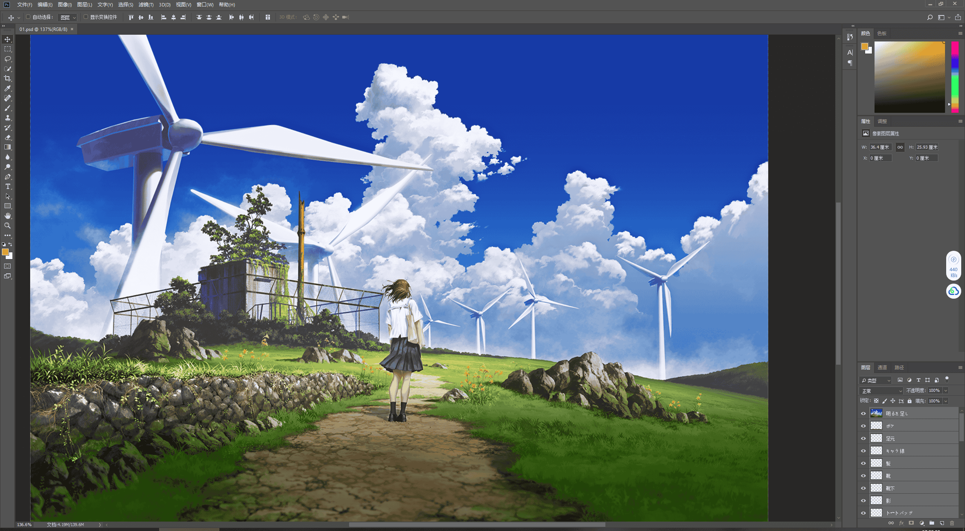Select the Horizontal Type tool

click(8, 186)
